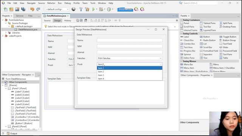Expand the Libraries tree node
Viewport: 242px width, 136px height.
pos(6,33)
